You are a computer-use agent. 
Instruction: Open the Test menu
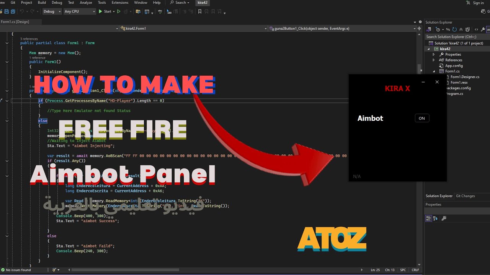[71, 3]
